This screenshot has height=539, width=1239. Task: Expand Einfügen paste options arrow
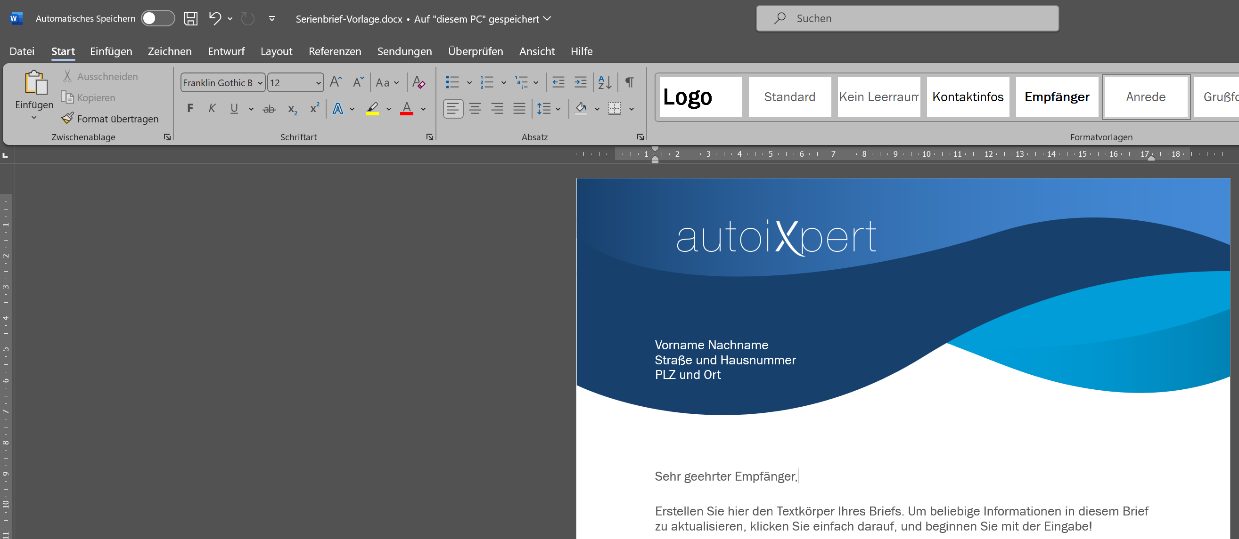[x=34, y=118]
